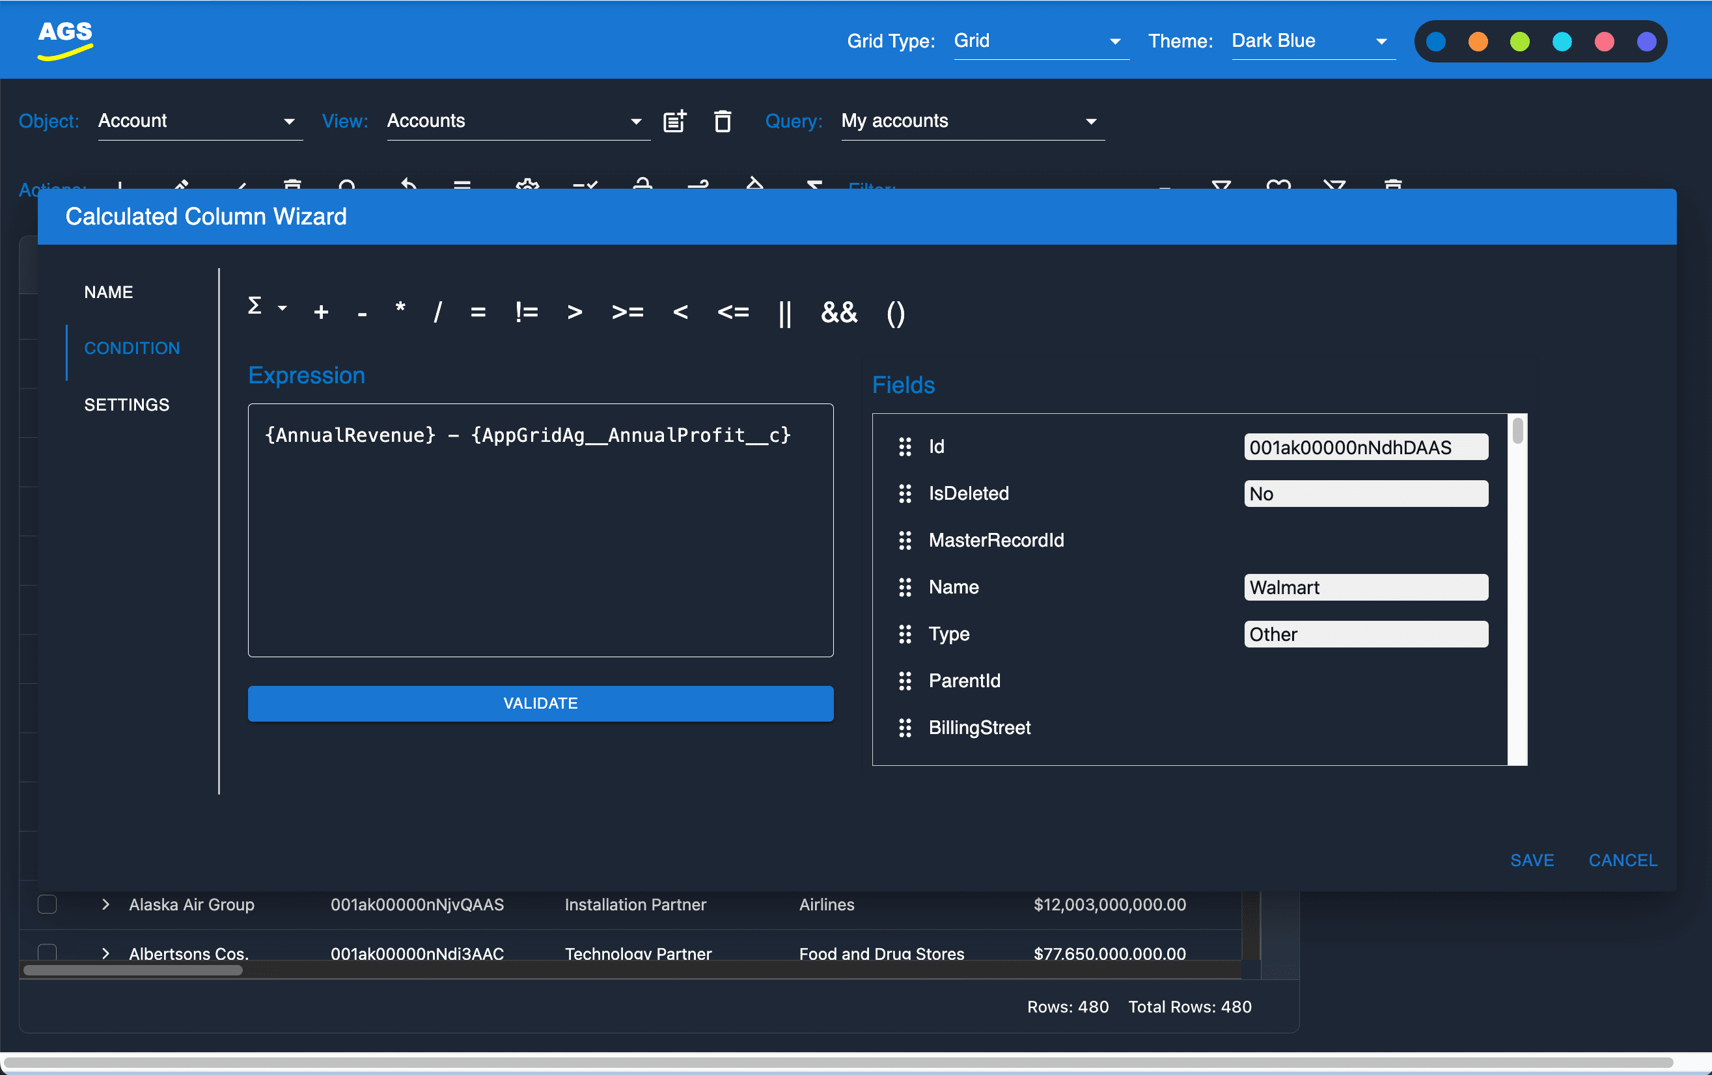Insert the plus operator
Image resolution: width=1712 pixels, height=1075 pixels.
[x=321, y=312]
